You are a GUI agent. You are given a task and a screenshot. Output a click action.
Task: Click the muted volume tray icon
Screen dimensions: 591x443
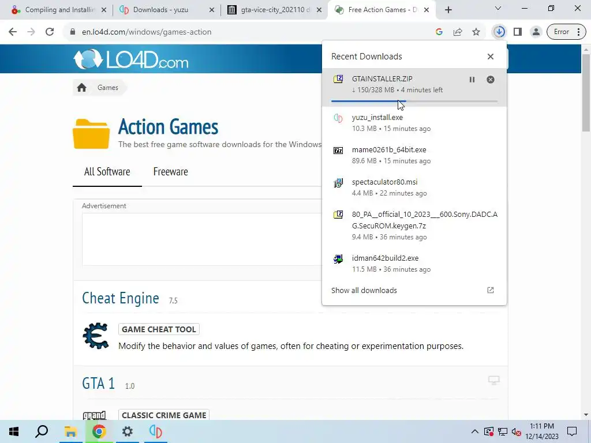point(517,431)
